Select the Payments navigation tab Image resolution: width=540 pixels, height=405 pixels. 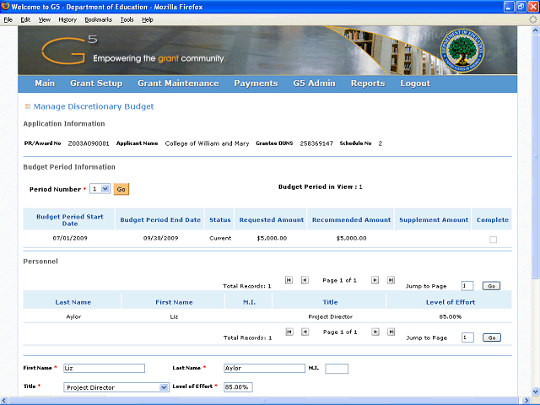pyautogui.click(x=256, y=84)
